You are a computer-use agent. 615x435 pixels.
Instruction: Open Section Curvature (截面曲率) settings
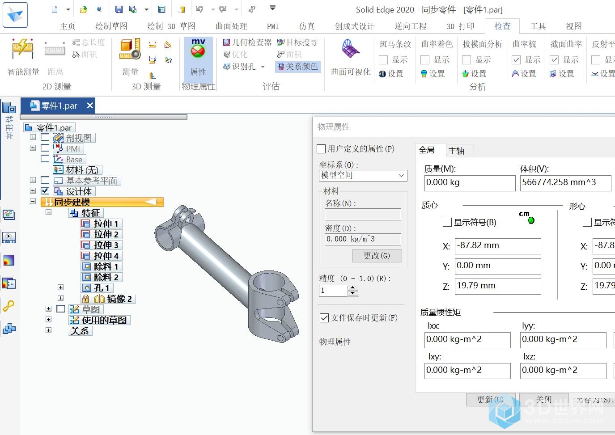562,74
